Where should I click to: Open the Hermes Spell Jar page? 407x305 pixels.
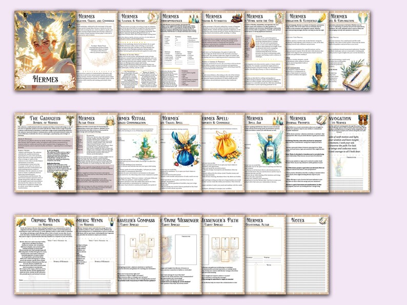(x=266, y=152)
